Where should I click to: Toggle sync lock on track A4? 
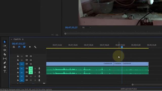click(27, 80)
